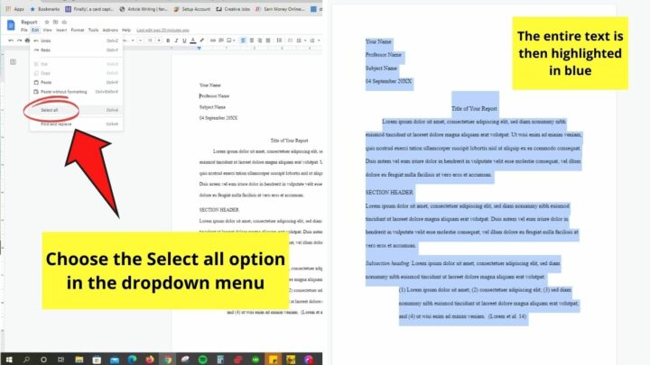This screenshot has height=365, width=650.
Task: Open the Windows Start menu
Action: click(9, 360)
